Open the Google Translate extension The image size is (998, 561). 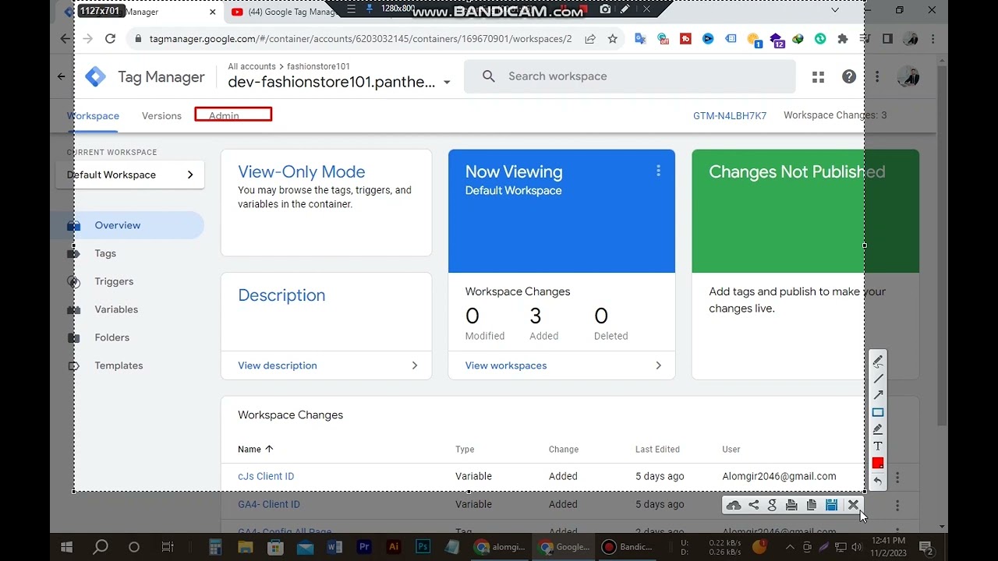point(640,38)
